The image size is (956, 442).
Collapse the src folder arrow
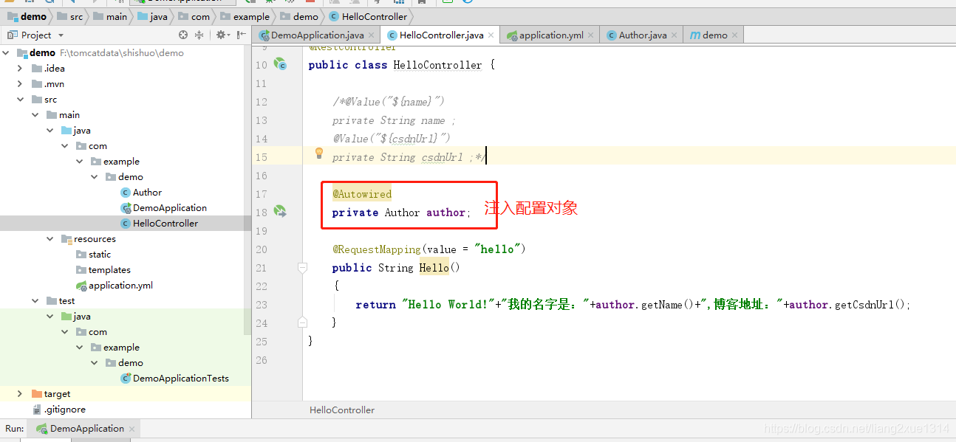point(21,100)
